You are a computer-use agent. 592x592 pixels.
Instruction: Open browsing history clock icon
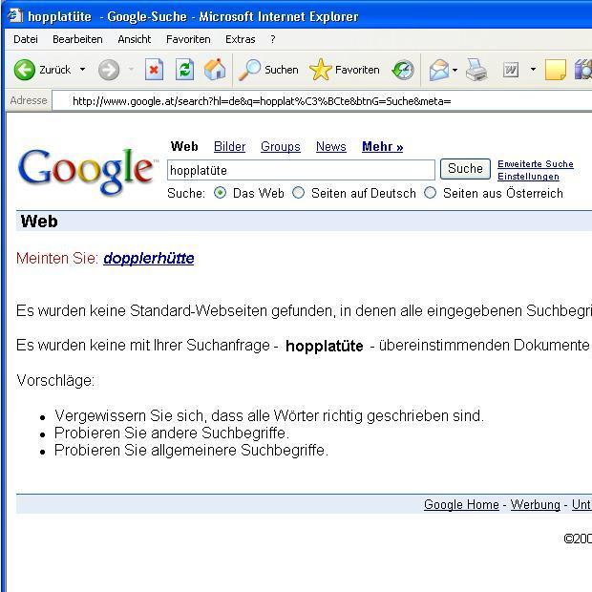403,70
